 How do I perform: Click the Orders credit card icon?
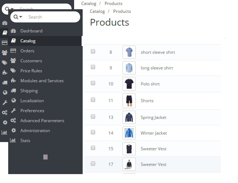(14, 51)
